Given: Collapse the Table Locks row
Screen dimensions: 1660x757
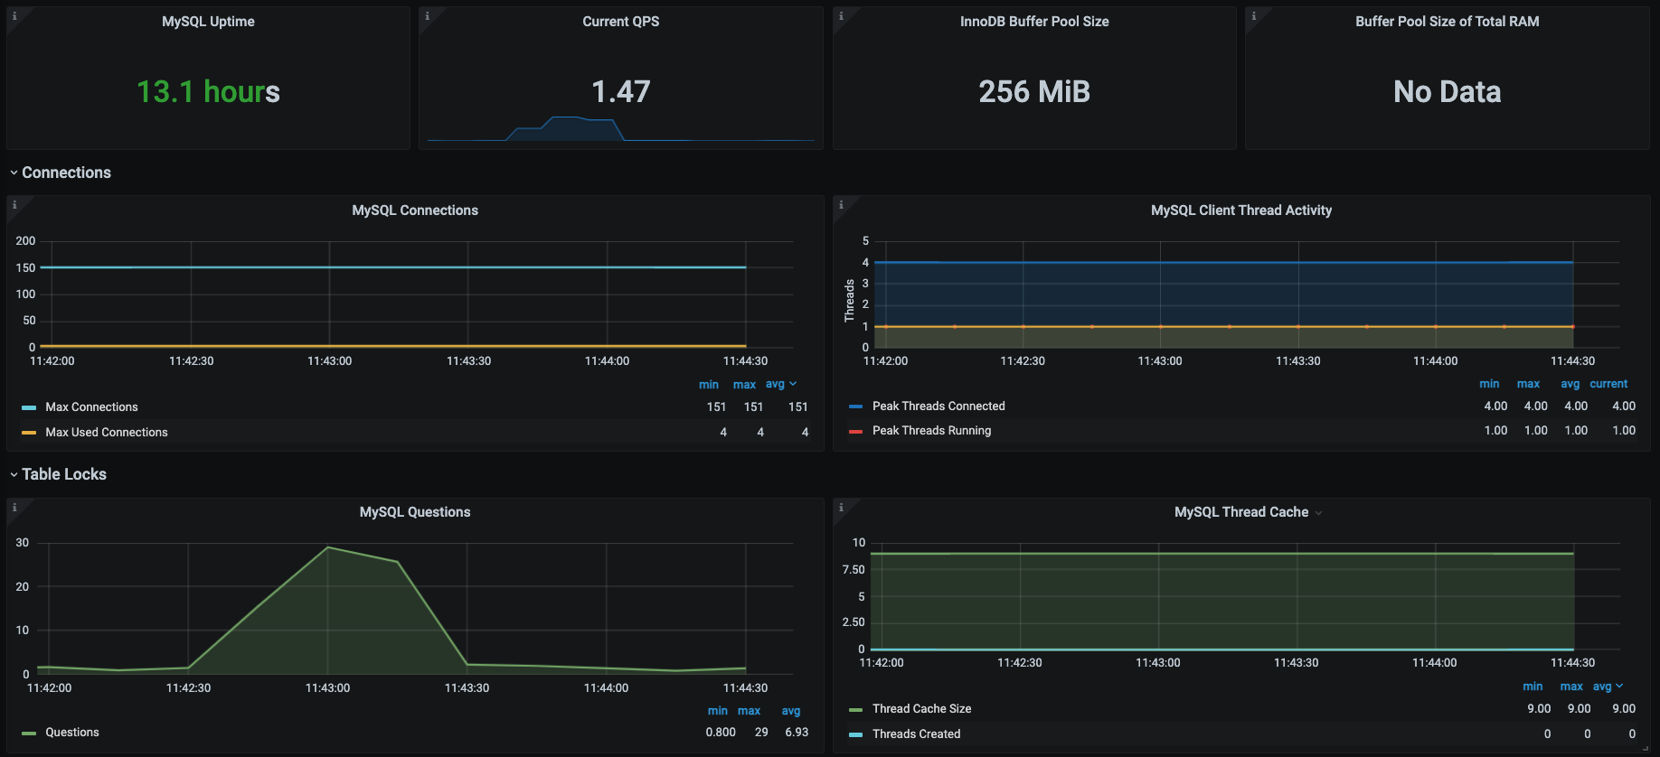Looking at the screenshot, I should [58, 474].
